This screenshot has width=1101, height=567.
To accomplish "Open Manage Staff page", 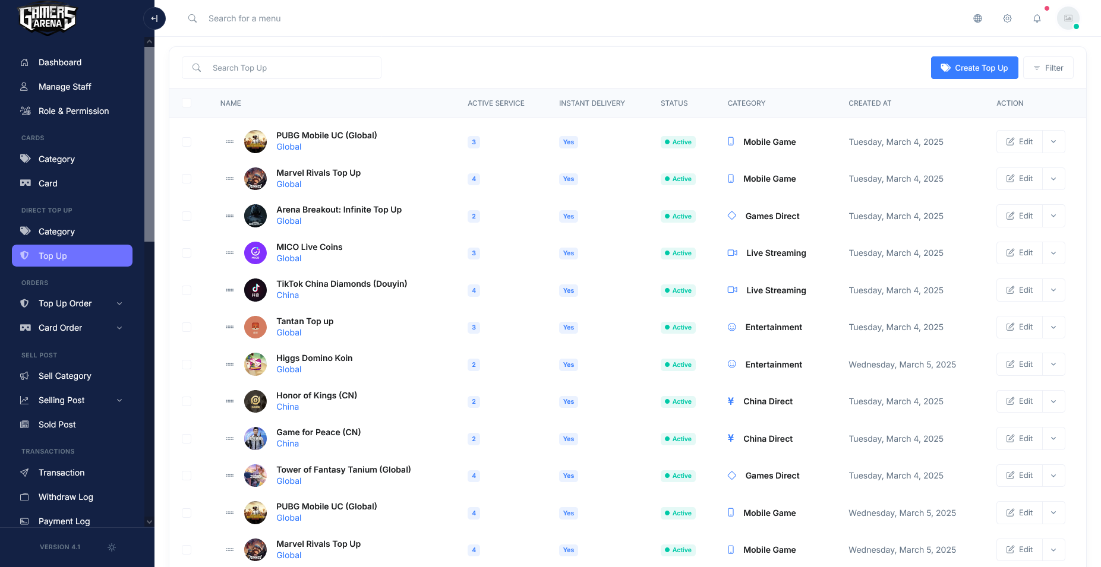I will (72, 87).
